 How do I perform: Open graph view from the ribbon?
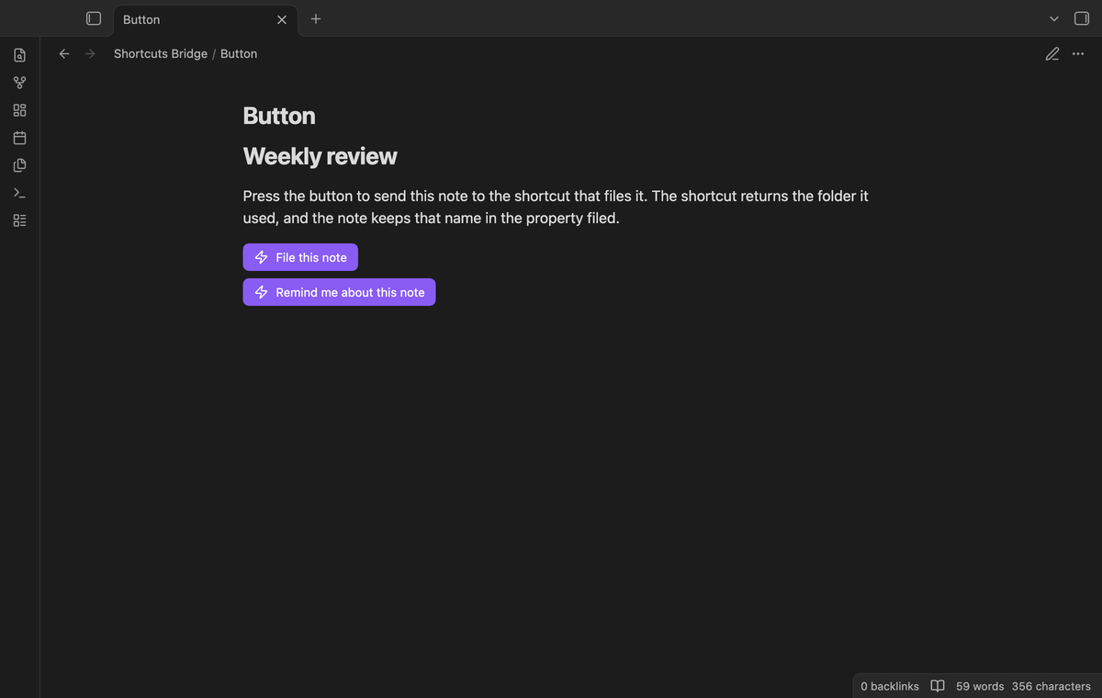tap(20, 83)
